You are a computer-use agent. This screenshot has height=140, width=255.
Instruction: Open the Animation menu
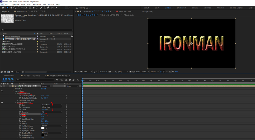(x=37, y=4)
